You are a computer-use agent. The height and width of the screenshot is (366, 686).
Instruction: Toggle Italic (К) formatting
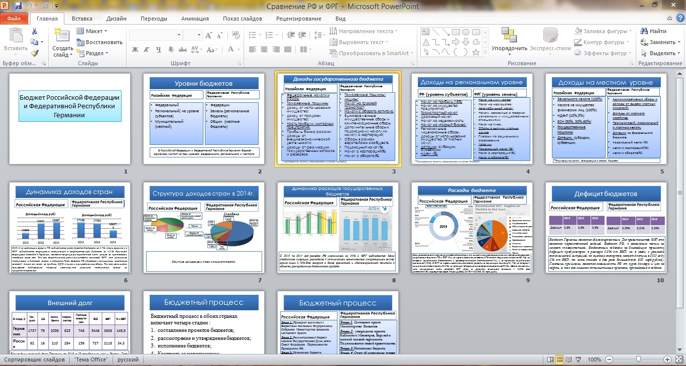pos(146,49)
